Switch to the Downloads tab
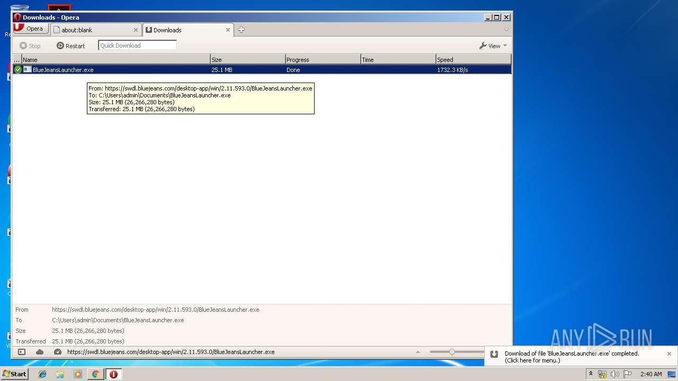Screen dimensions: 678x381 [x=188, y=30]
